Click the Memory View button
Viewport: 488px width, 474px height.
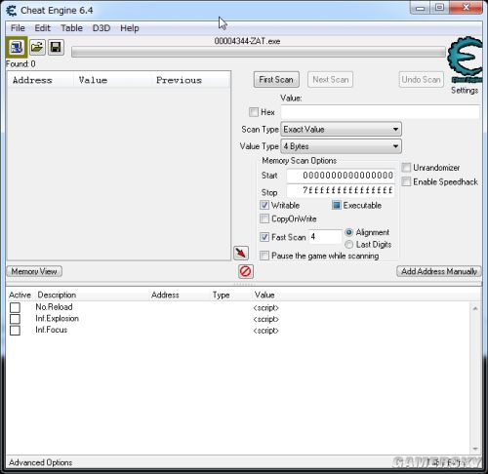point(34,271)
